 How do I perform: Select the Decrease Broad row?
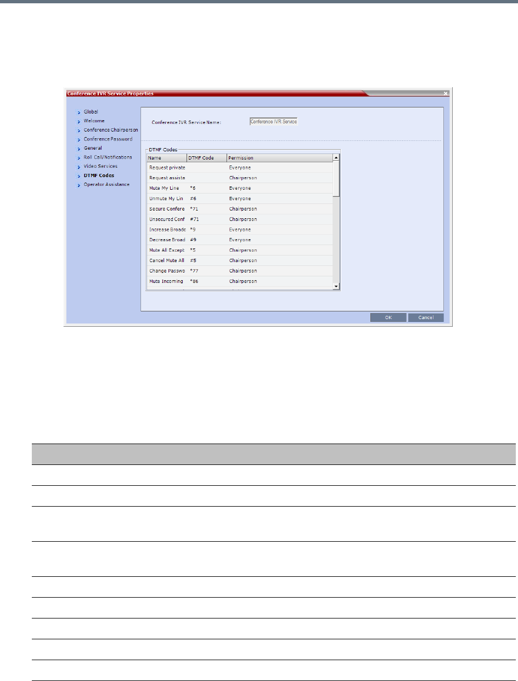[240, 240]
